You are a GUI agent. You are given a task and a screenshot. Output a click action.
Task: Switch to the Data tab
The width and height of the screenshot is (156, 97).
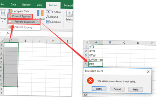click(x=13, y=4)
